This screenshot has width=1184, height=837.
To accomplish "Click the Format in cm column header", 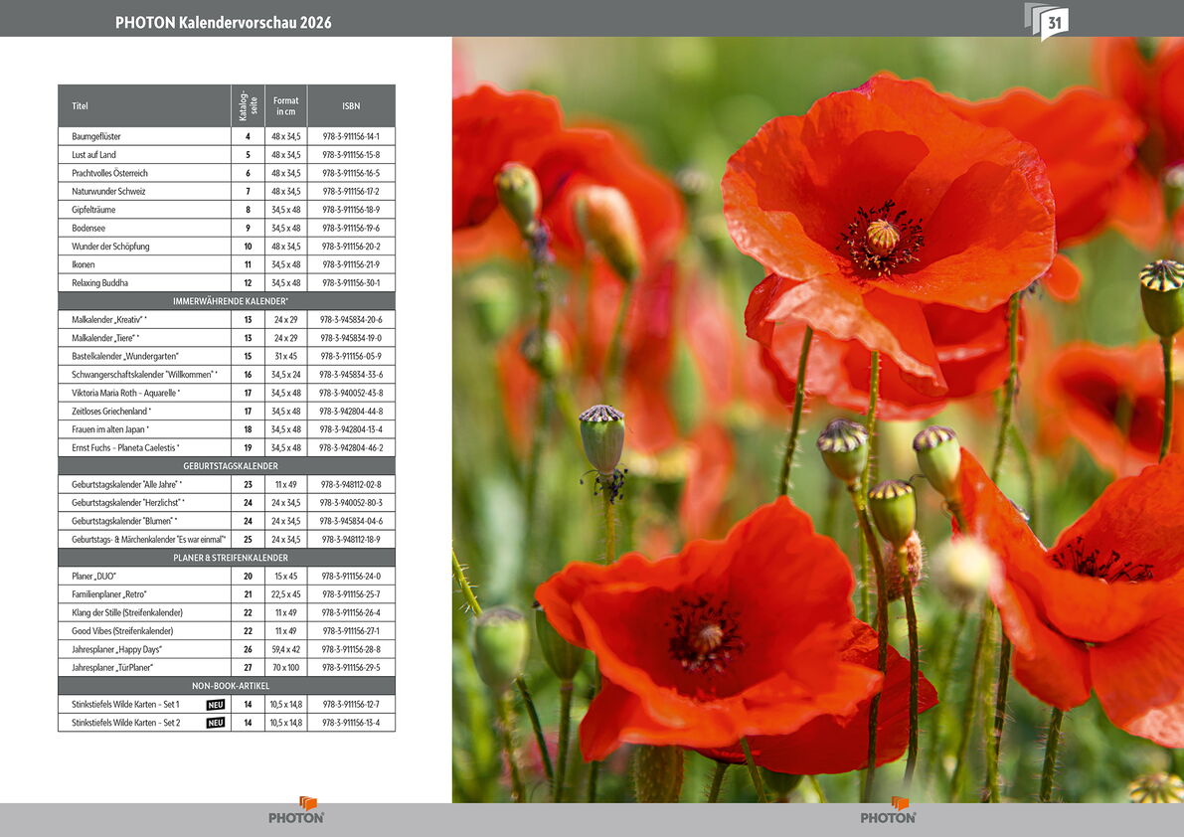I will (x=286, y=106).
